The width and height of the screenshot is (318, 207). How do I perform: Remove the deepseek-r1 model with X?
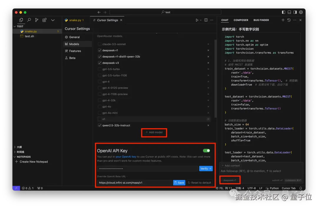[x=208, y=50]
